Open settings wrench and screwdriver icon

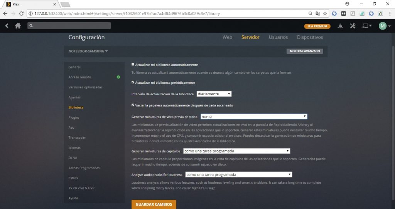pos(353,26)
